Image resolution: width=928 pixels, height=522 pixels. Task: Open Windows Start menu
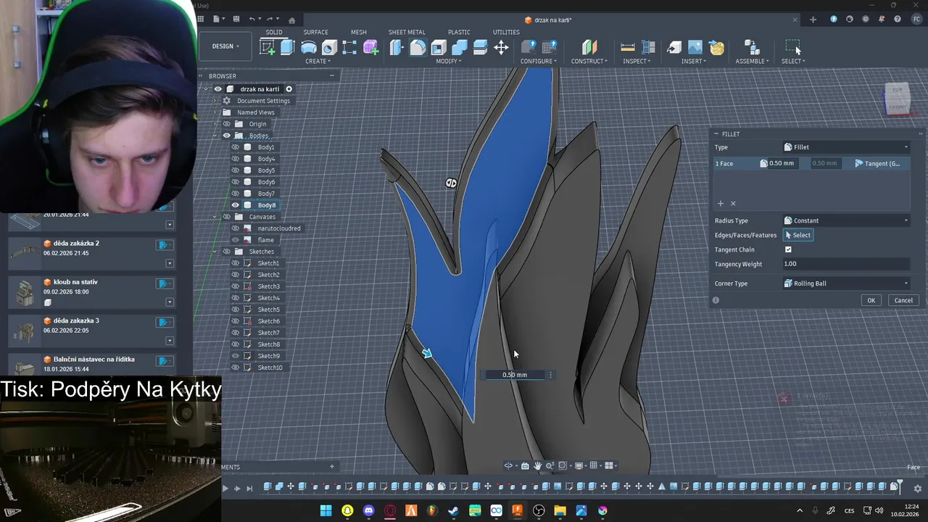(326, 510)
